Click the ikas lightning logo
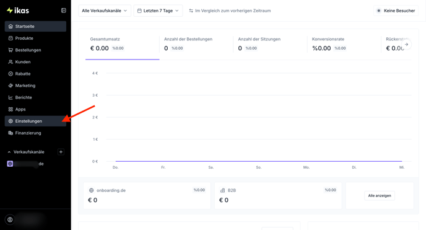426x230 pixels. tap(18, 11)
